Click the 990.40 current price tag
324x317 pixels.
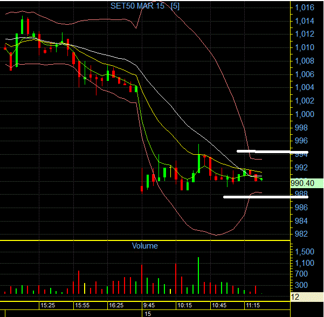pyautogui.click(x=307, y=183)
